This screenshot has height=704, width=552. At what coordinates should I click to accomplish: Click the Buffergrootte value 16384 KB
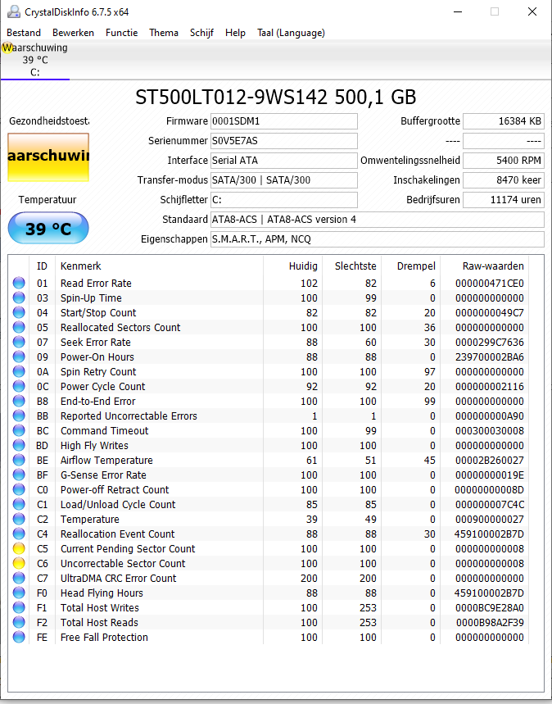coord(504,121)
